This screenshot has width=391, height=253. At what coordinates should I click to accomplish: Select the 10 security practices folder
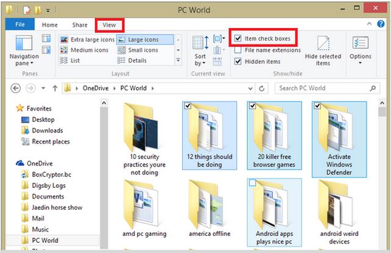[144, 139]
